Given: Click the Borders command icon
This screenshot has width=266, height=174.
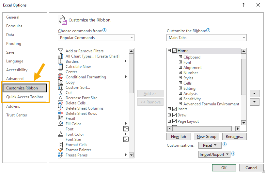Looking at the screenshot, I should click(61, 61).
